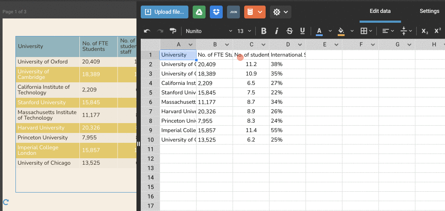Click cell with value 20,409 in spreadsheet
Image resolution: width=445 pixels, height=211 pixels.
(215, 64)
